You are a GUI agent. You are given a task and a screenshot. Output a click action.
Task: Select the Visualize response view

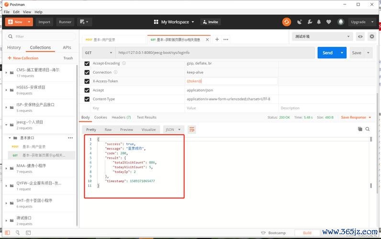click(x=148, y=130)
